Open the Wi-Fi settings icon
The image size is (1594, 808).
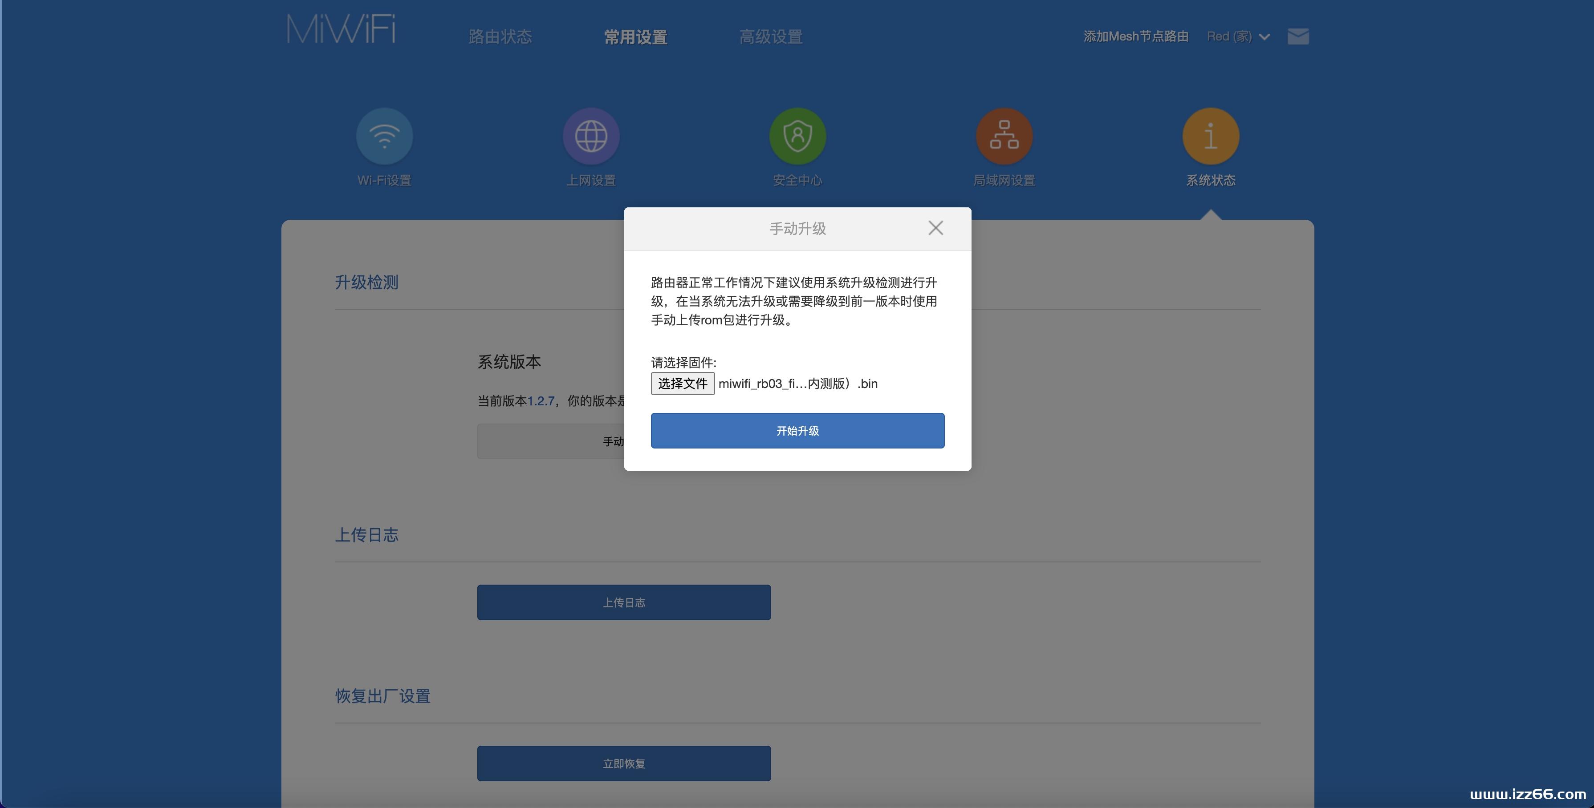[x=384, y=136]
